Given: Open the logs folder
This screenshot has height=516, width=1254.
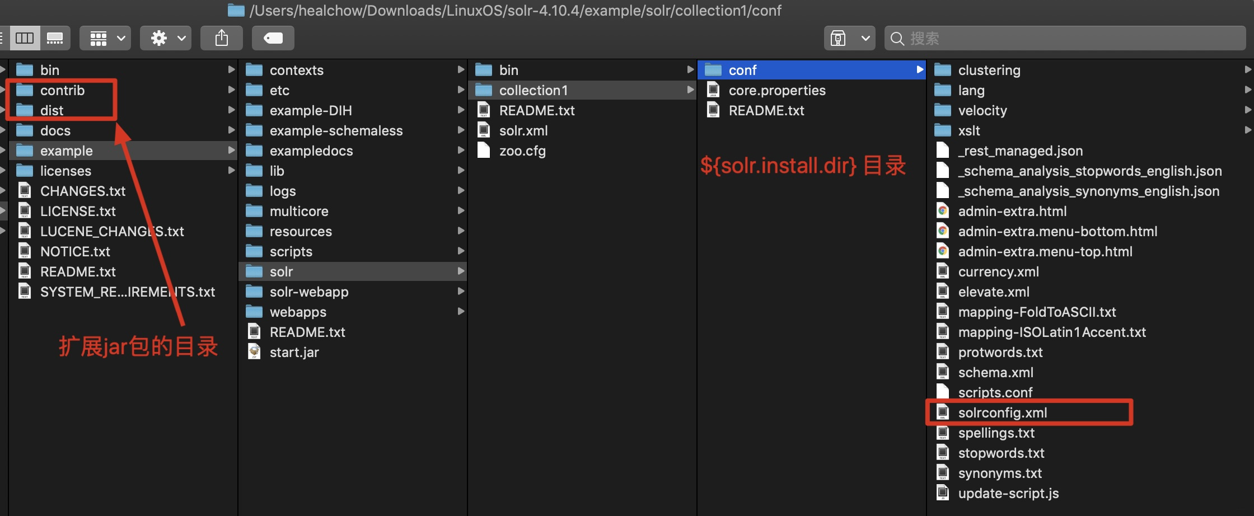Looking at the screenshot, I should 353,191.
